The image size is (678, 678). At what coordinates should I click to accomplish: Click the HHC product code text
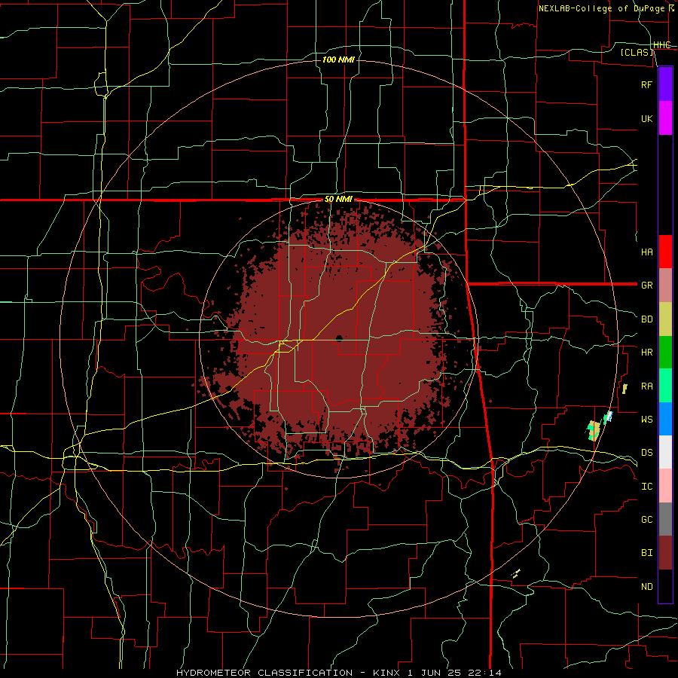click(661, 45)
